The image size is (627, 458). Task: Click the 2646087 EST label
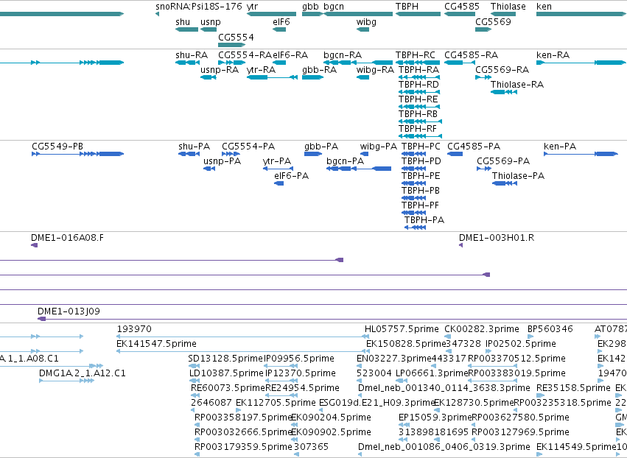(210, 403)
